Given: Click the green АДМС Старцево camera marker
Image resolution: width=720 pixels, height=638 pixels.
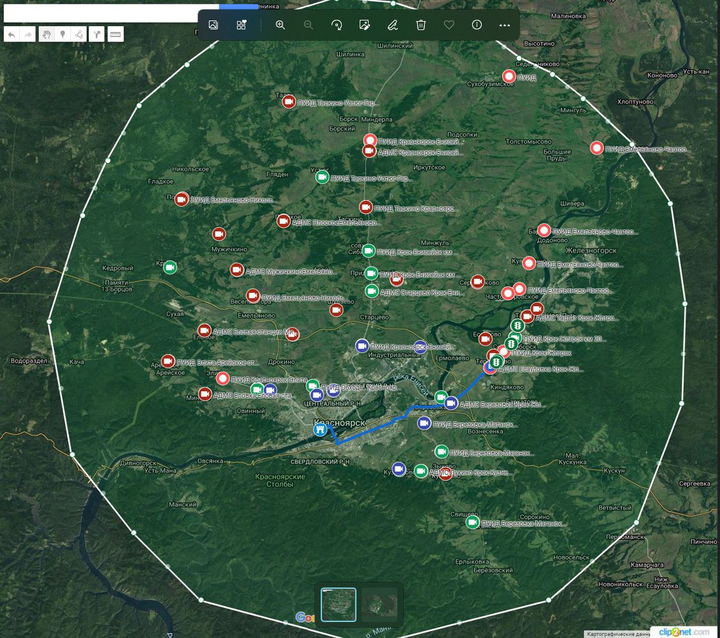Looking at the screenshot, I should coord(371,292).
